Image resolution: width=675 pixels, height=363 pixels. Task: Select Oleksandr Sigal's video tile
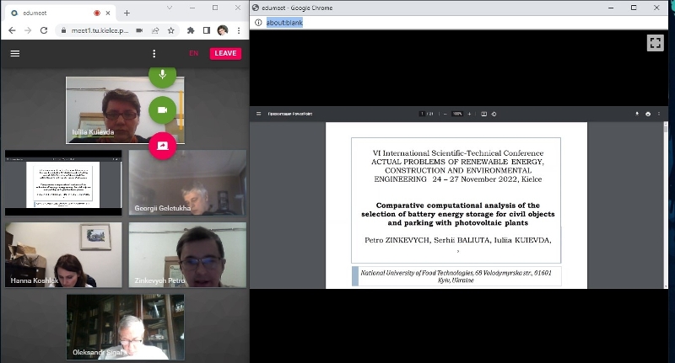[x=125, y=327]
